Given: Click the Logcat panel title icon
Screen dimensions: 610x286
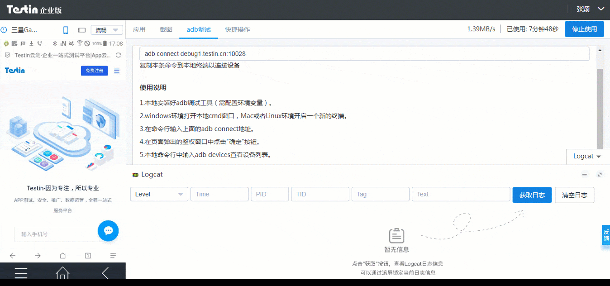Looking at the screenshot, I should (x=135, y=175).
